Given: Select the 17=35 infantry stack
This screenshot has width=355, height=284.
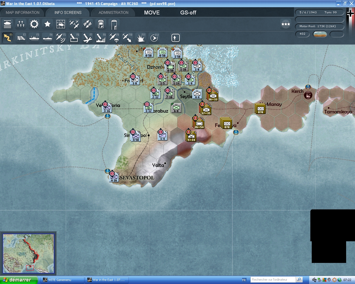Looking at the screenshot, I should pyautogui.click(x=206, y=109).
